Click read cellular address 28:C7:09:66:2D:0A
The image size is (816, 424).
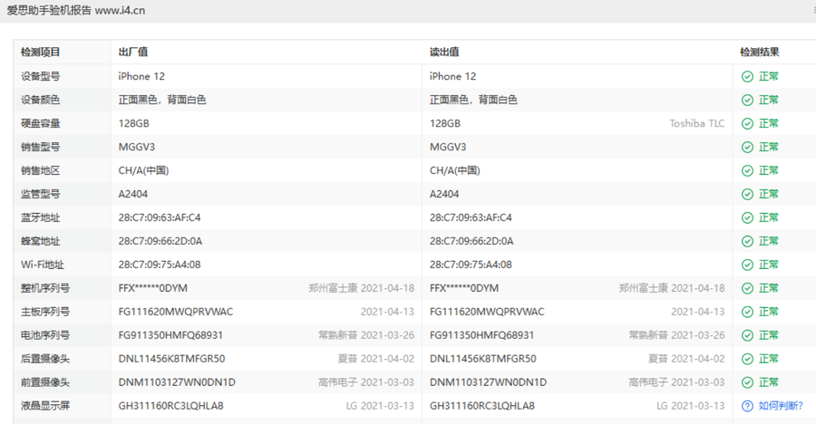[x=471, y=241]
